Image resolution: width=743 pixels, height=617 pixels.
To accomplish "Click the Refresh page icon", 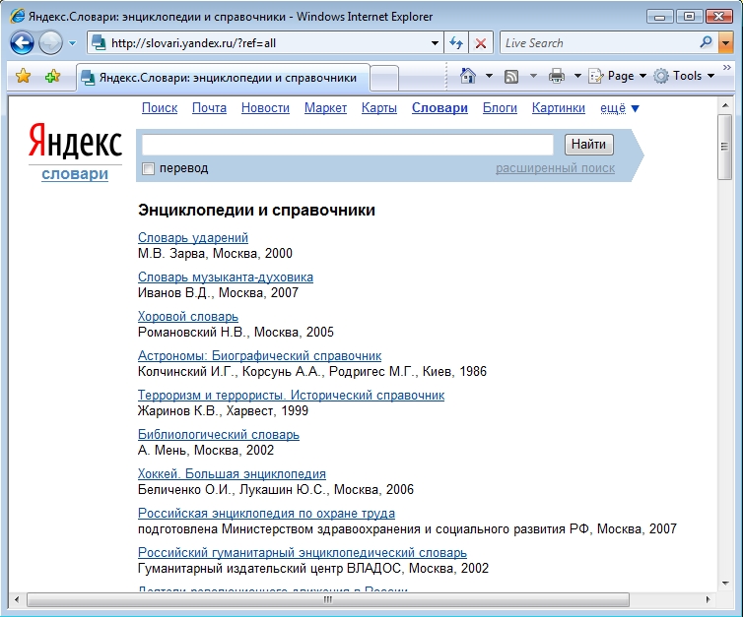I will pos(456,43).
